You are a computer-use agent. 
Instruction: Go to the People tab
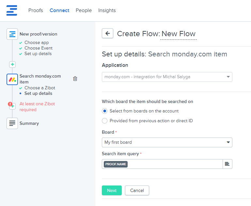[84, 10]
